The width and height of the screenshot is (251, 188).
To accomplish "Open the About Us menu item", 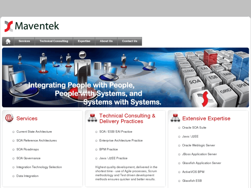I will click(106, 41).
